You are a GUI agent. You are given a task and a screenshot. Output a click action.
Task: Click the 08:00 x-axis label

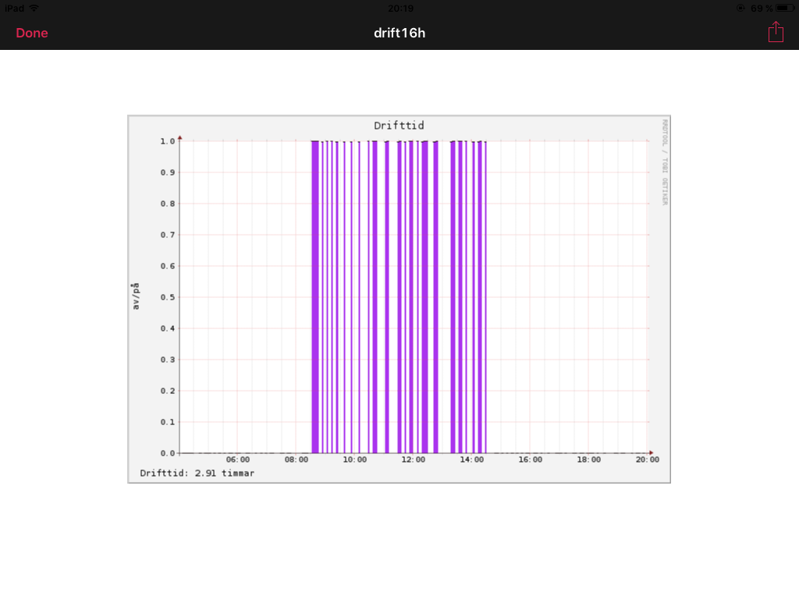tap(296, 459)
